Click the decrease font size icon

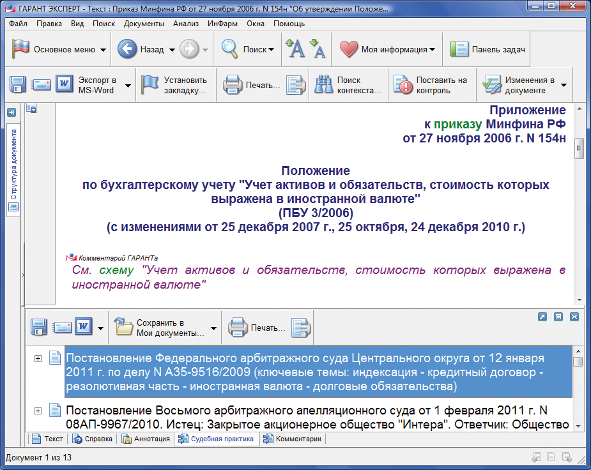(x=317, y=50)
